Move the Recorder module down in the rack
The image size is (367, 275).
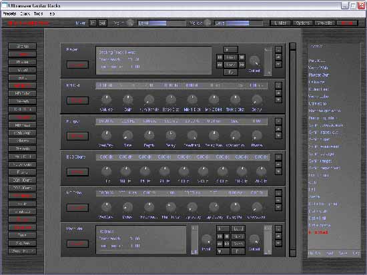tap(278, 243)
